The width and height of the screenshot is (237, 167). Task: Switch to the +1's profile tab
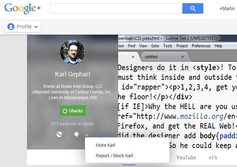click(213, 158)
